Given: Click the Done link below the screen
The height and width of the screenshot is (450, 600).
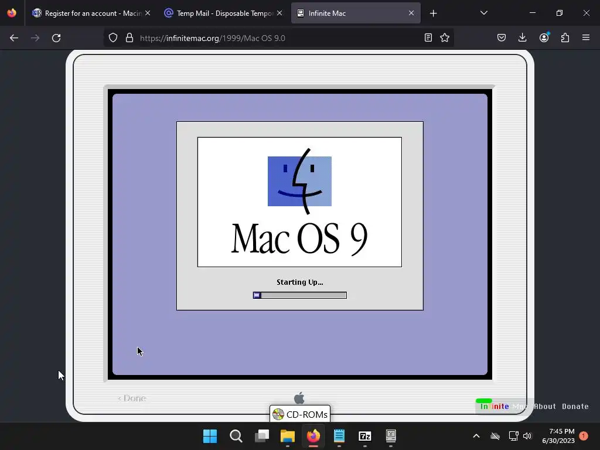Looking at the screenshot, I should tap(132, 398).
